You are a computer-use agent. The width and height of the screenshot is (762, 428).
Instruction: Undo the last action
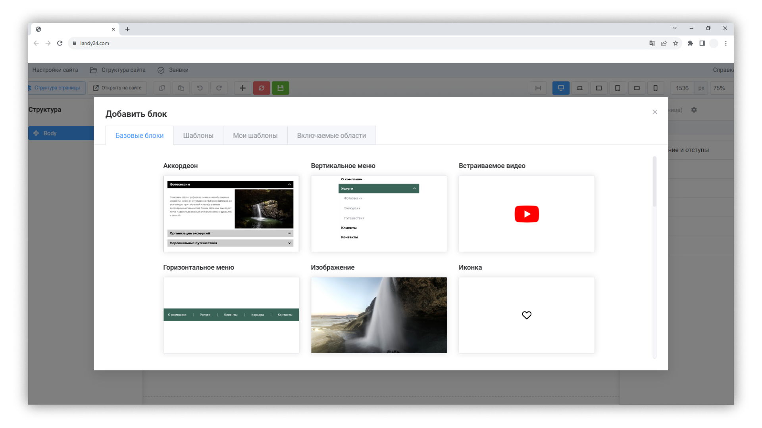pyautogui.click(x=200, y=88)
